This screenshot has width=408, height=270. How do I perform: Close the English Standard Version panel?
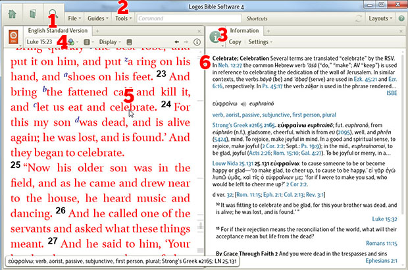(x=199, y=31)
